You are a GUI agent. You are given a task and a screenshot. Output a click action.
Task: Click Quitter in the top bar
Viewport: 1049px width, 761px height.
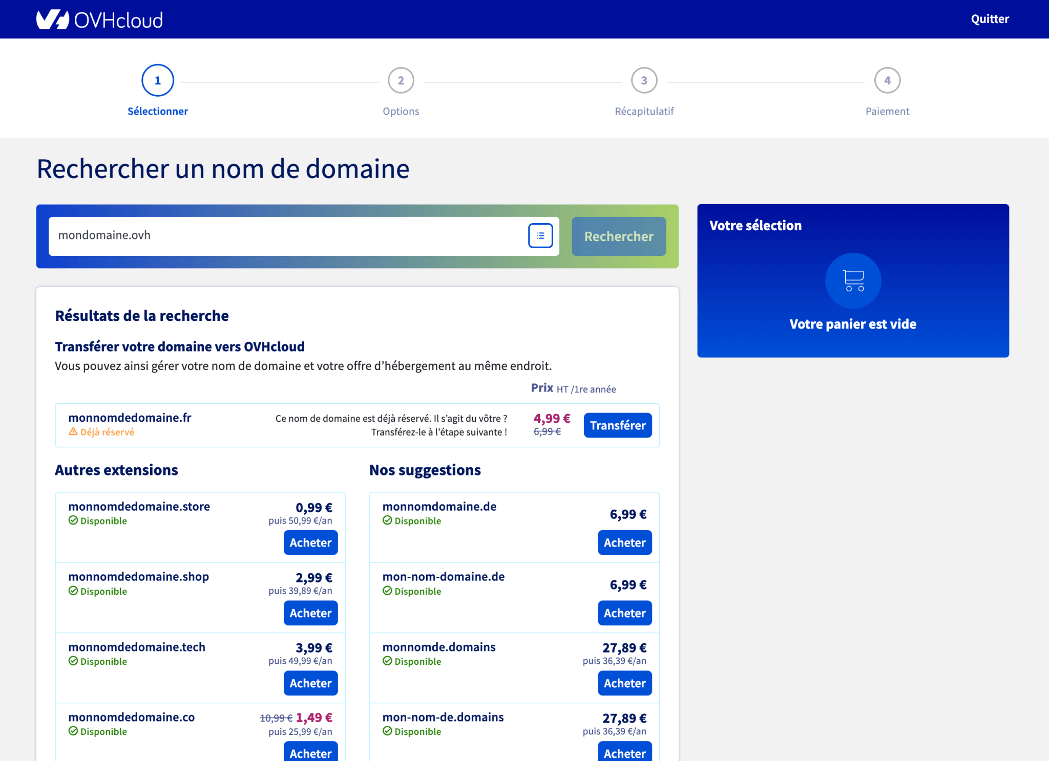[x=990, y=19]
